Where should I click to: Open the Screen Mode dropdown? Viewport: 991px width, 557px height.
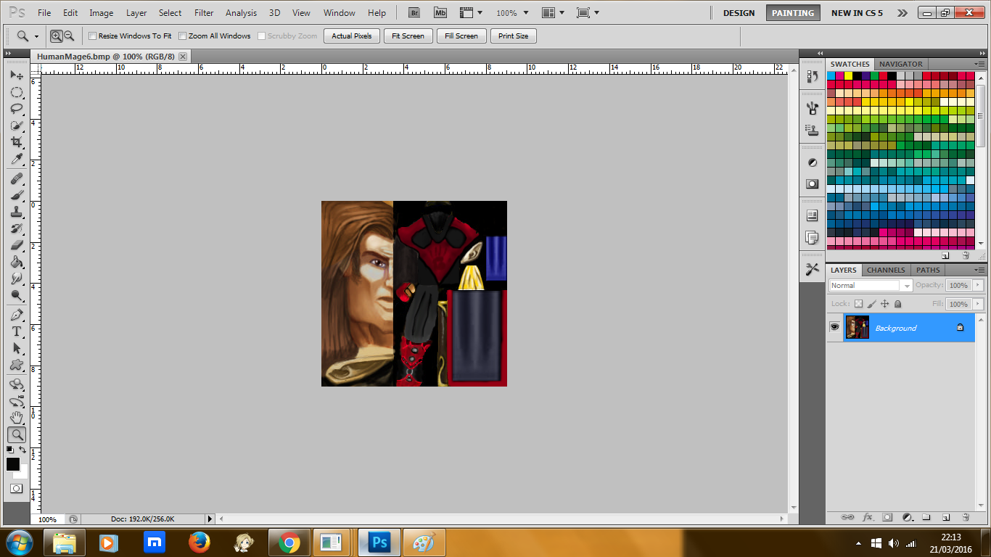[x=588, y=13]
